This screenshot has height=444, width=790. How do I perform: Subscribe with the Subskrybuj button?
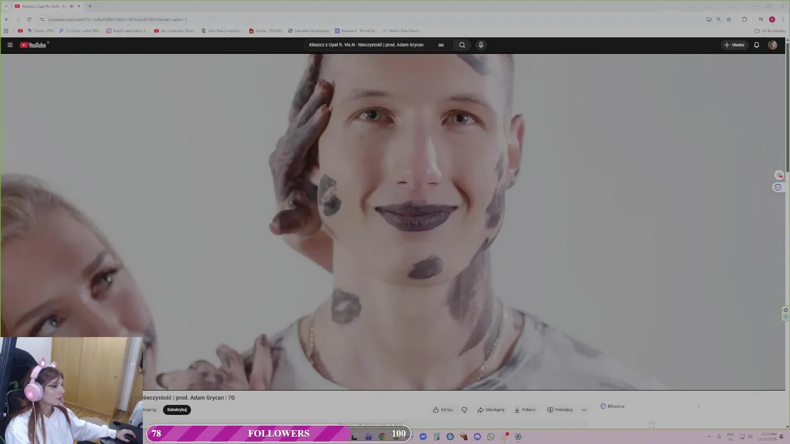tap(177, 409)
